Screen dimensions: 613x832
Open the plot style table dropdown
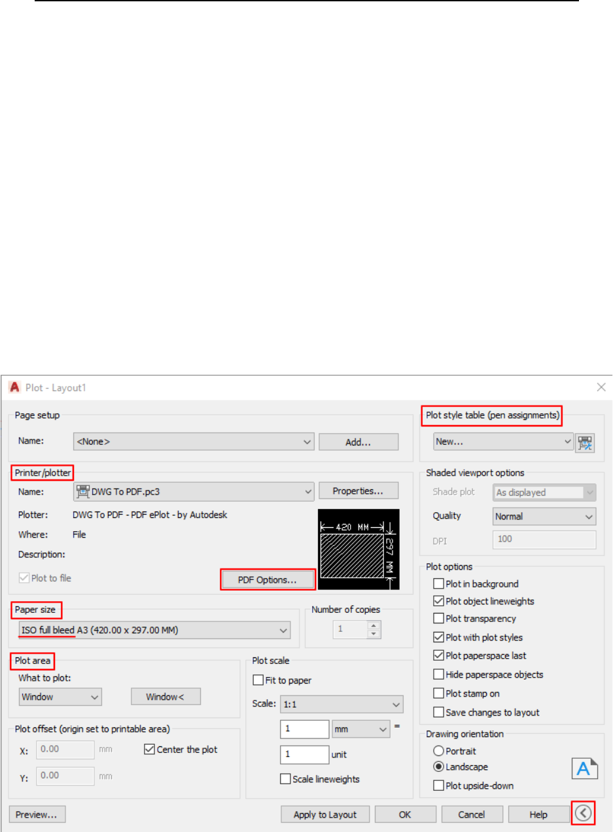[504, 442]
